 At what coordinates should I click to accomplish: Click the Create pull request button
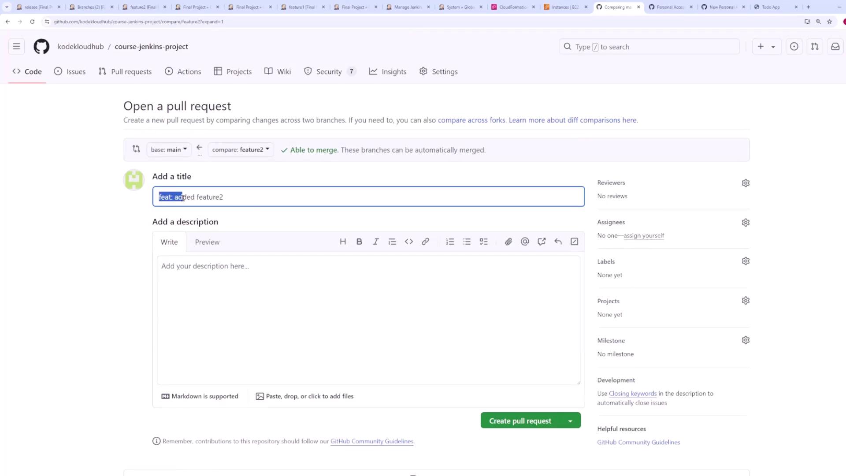pos(520,421)
